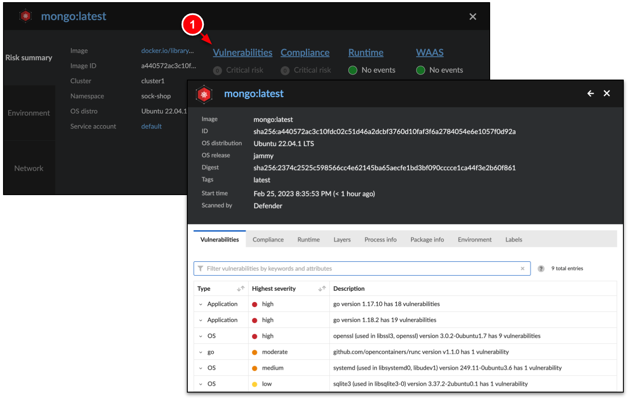Open the Labels tab
629x398 pixels.
click(514, 239)
